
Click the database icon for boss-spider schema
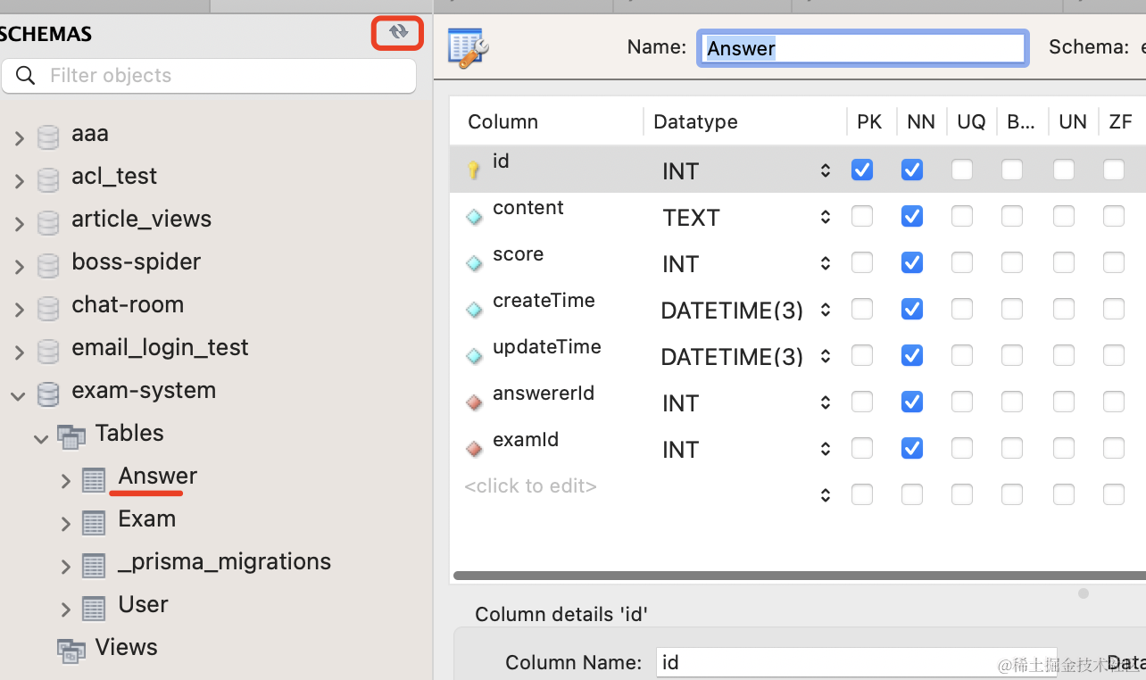(x=48, y=265)
